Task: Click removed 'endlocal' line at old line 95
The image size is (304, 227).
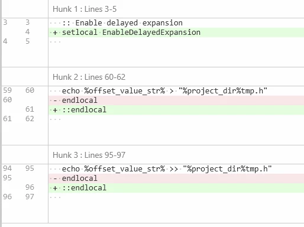Action: click(x=176, y=179)
